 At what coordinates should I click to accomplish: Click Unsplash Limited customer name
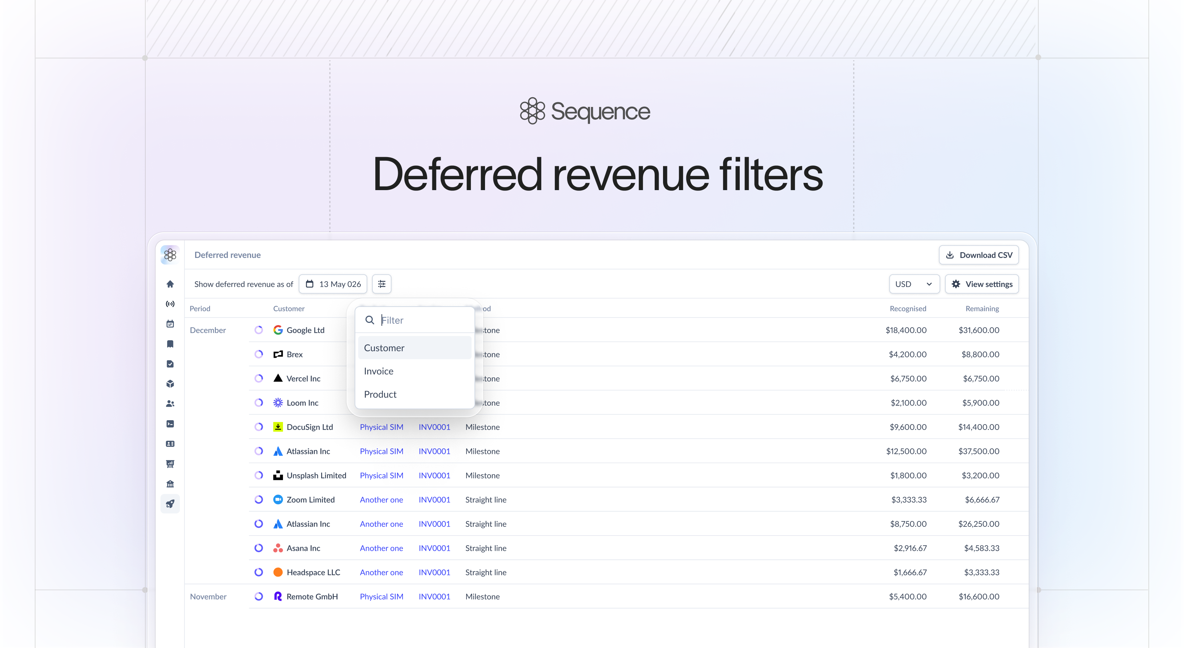point(316,475)
